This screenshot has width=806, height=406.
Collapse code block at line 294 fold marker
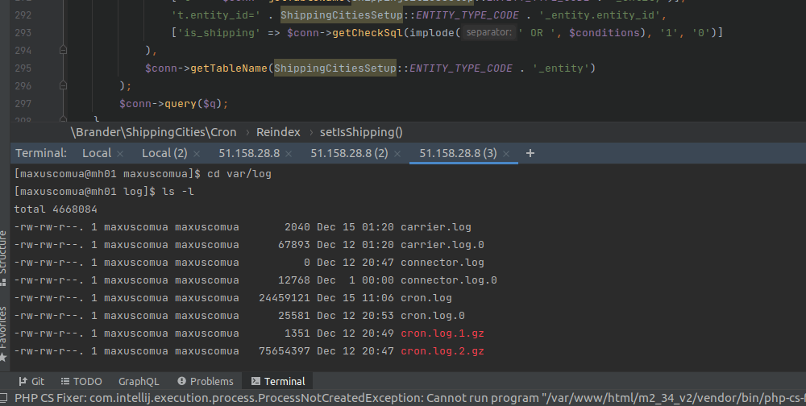tap(63, 50)
